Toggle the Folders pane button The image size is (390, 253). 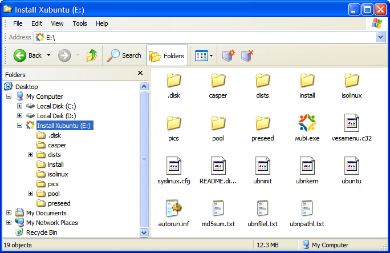(x=167, y=55)
